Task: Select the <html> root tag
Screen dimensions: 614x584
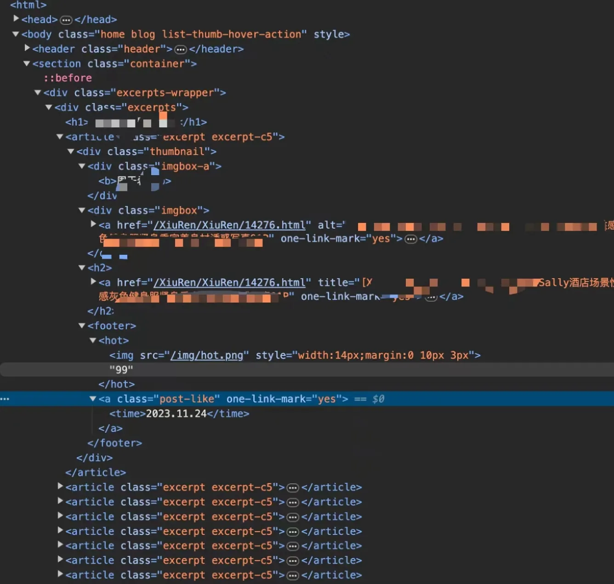Action: coord(28,5)
